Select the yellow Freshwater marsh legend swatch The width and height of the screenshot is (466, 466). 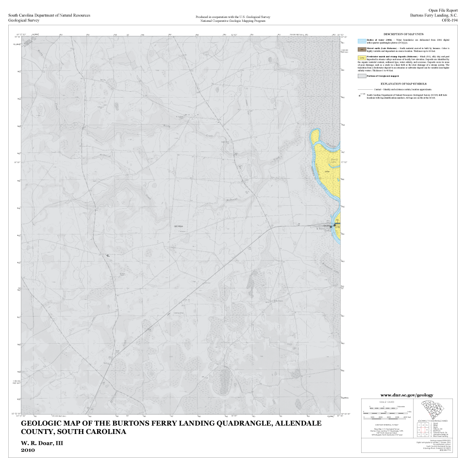[362, 59]
